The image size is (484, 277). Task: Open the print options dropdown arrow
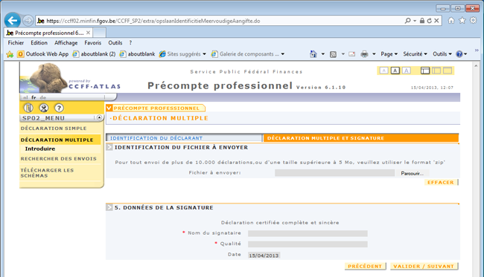[x=374, y=54]
